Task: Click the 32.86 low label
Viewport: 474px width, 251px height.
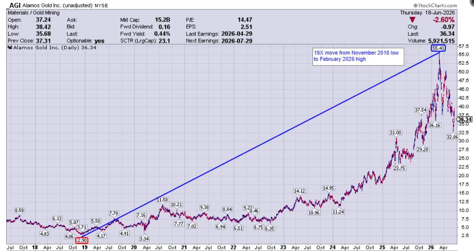Action: tap(452, 137)
